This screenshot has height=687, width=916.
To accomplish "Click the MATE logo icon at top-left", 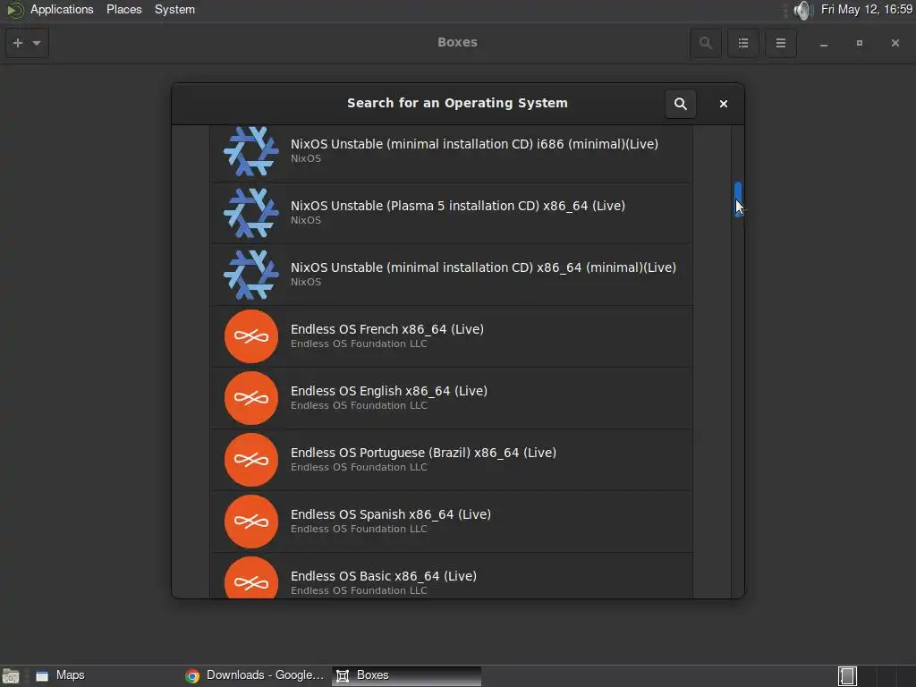I will (14, 10).
